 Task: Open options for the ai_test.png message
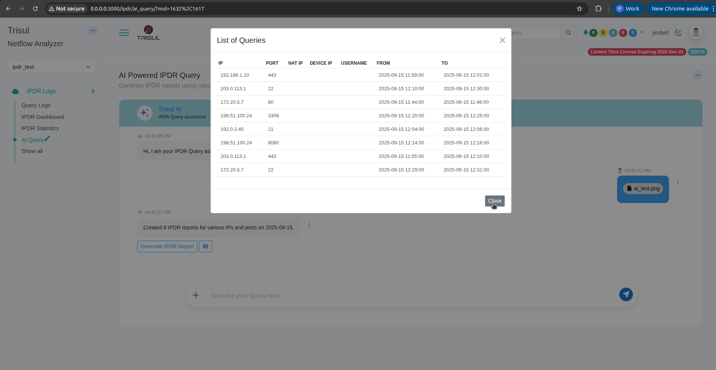pos(678,182)
